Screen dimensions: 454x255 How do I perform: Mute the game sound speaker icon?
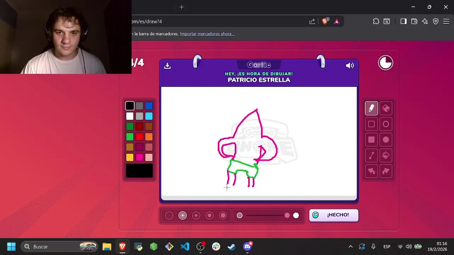coord(350,66)
